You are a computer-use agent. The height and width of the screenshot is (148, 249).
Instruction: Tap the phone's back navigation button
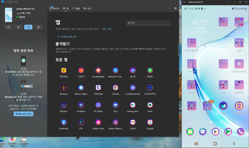coord(234,144)
